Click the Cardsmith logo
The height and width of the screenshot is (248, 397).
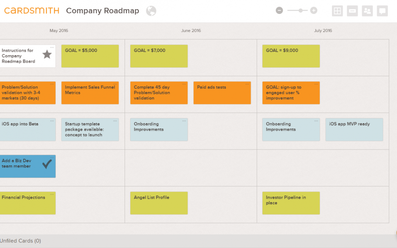point(32,11)
